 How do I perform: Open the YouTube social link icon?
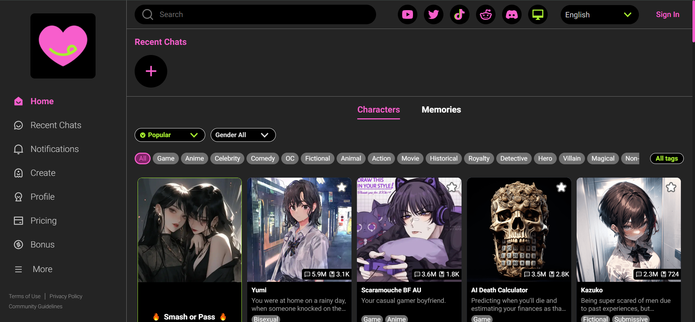(x=407, y=14)
